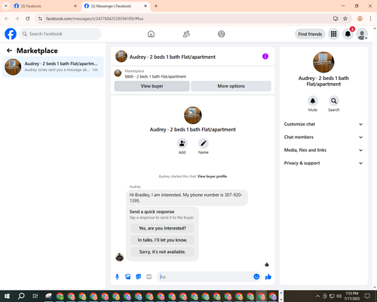Expand the Privacy & support section

pos(323,163)
